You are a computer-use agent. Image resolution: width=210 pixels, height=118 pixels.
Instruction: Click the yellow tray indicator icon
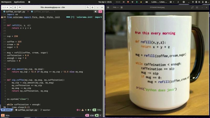[141, 2]
